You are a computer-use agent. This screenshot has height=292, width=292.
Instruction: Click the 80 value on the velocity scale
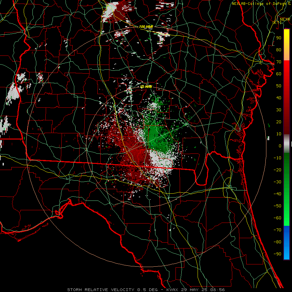click(279, 50)
